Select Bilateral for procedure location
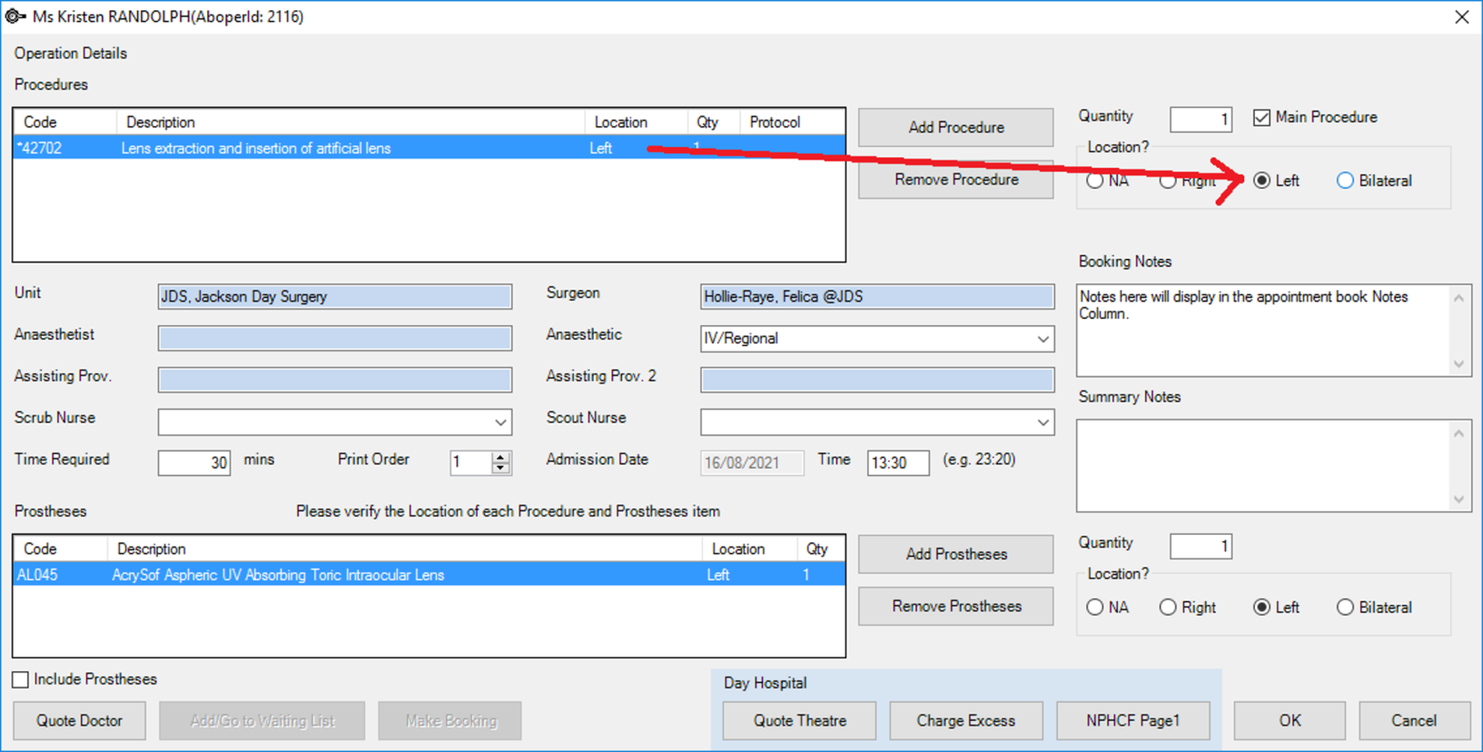 (x=1345, y=181)
